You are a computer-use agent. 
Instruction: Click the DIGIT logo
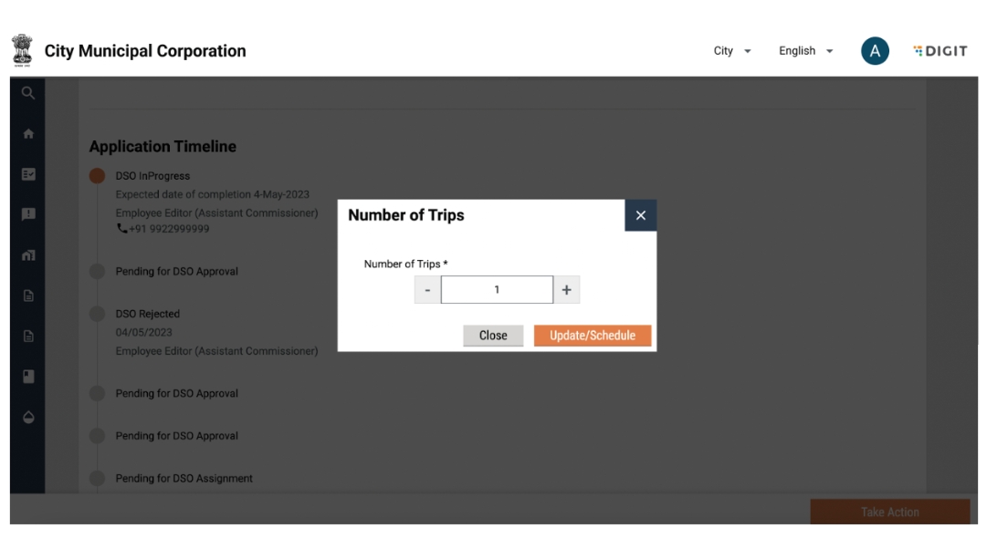940,51
